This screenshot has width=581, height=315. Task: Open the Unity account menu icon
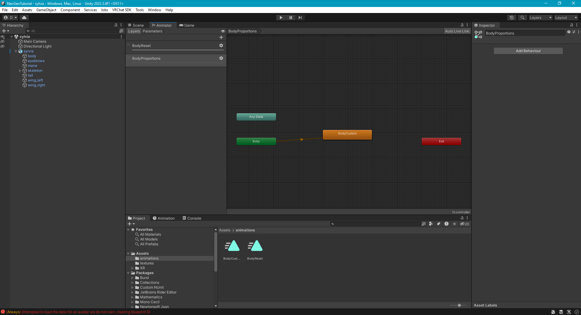(x=10, y=18)
